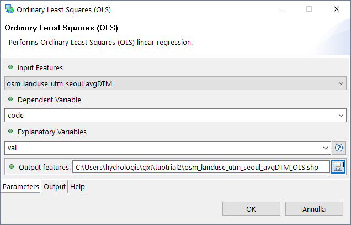The image size is (351, 225).
Task: Click the Annulla button to cancel
Action: click(314, 209)
